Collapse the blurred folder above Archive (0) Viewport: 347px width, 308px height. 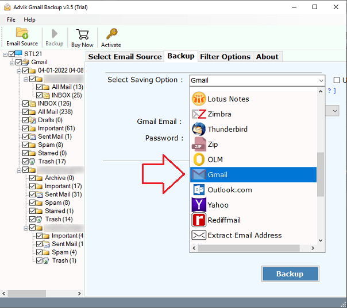[x=19, y=170]
